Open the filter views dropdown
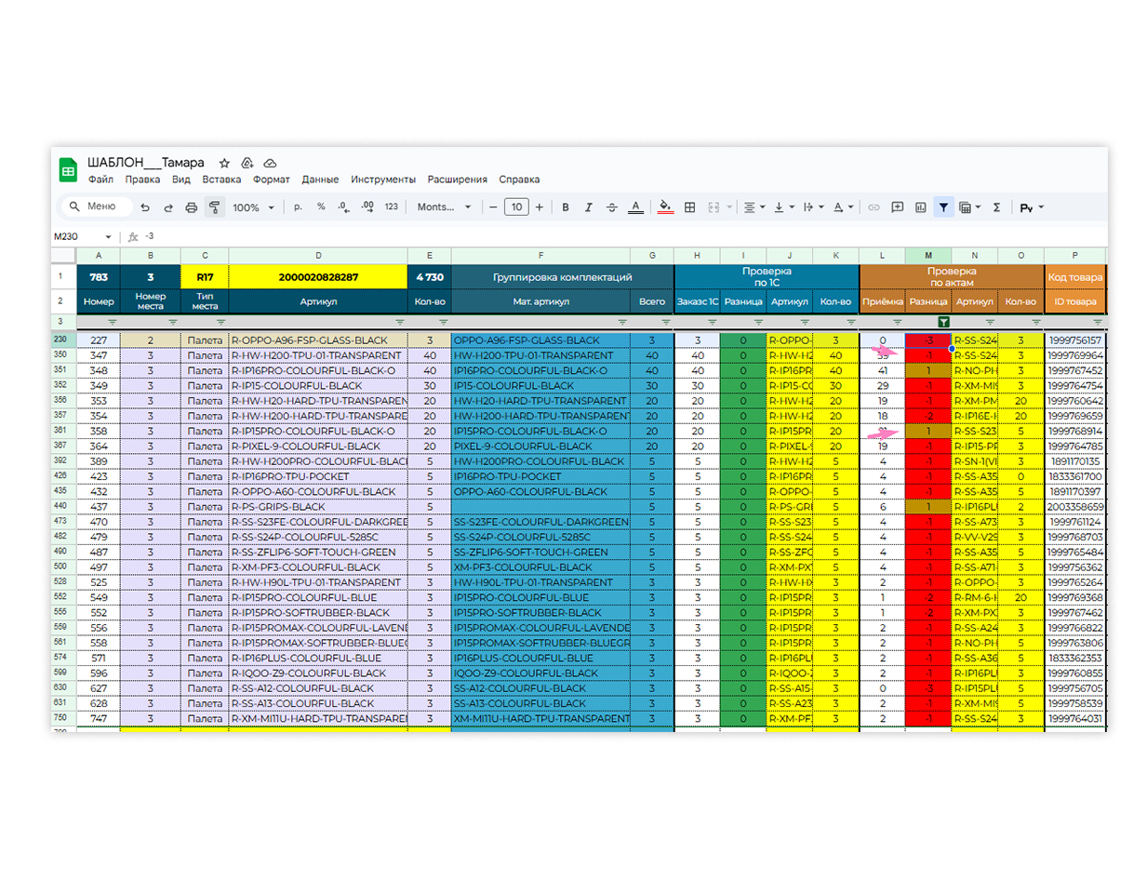1134x879 pixels. [970, 207]
